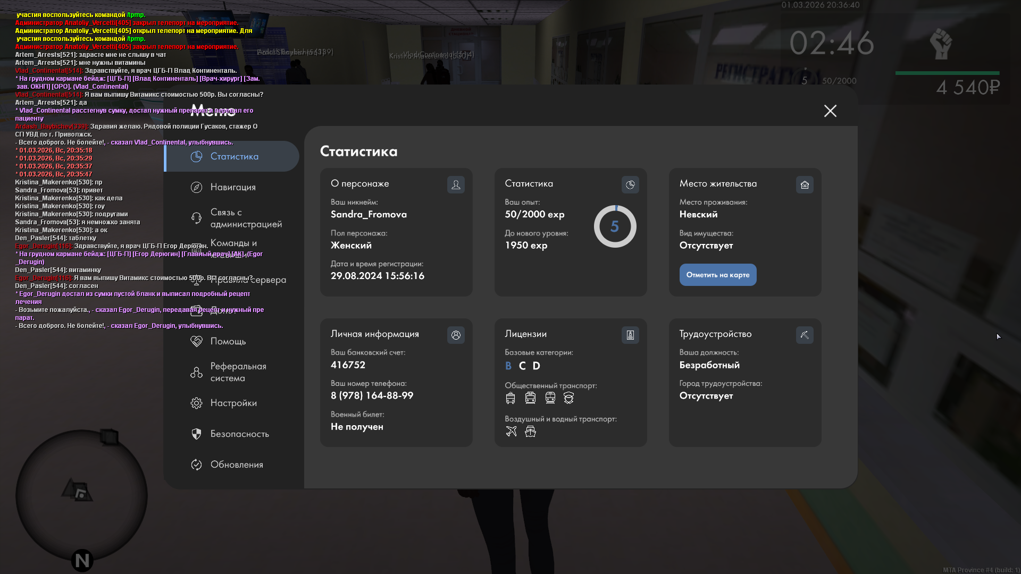Open the Настройки menu item

233,403
